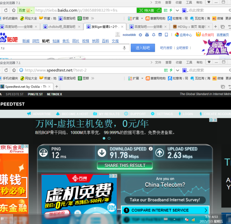
Task: Open NETINDEX in Speedtest top nav
Action: click(55, 94)
